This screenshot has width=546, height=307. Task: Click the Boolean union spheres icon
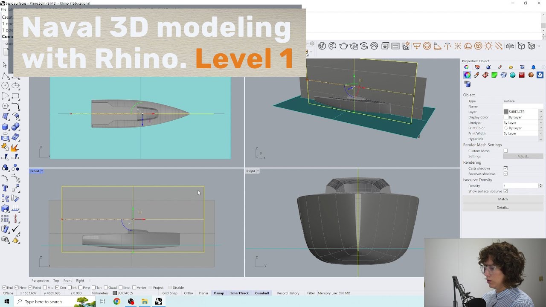pyautogui.click(x=15, y=127)
